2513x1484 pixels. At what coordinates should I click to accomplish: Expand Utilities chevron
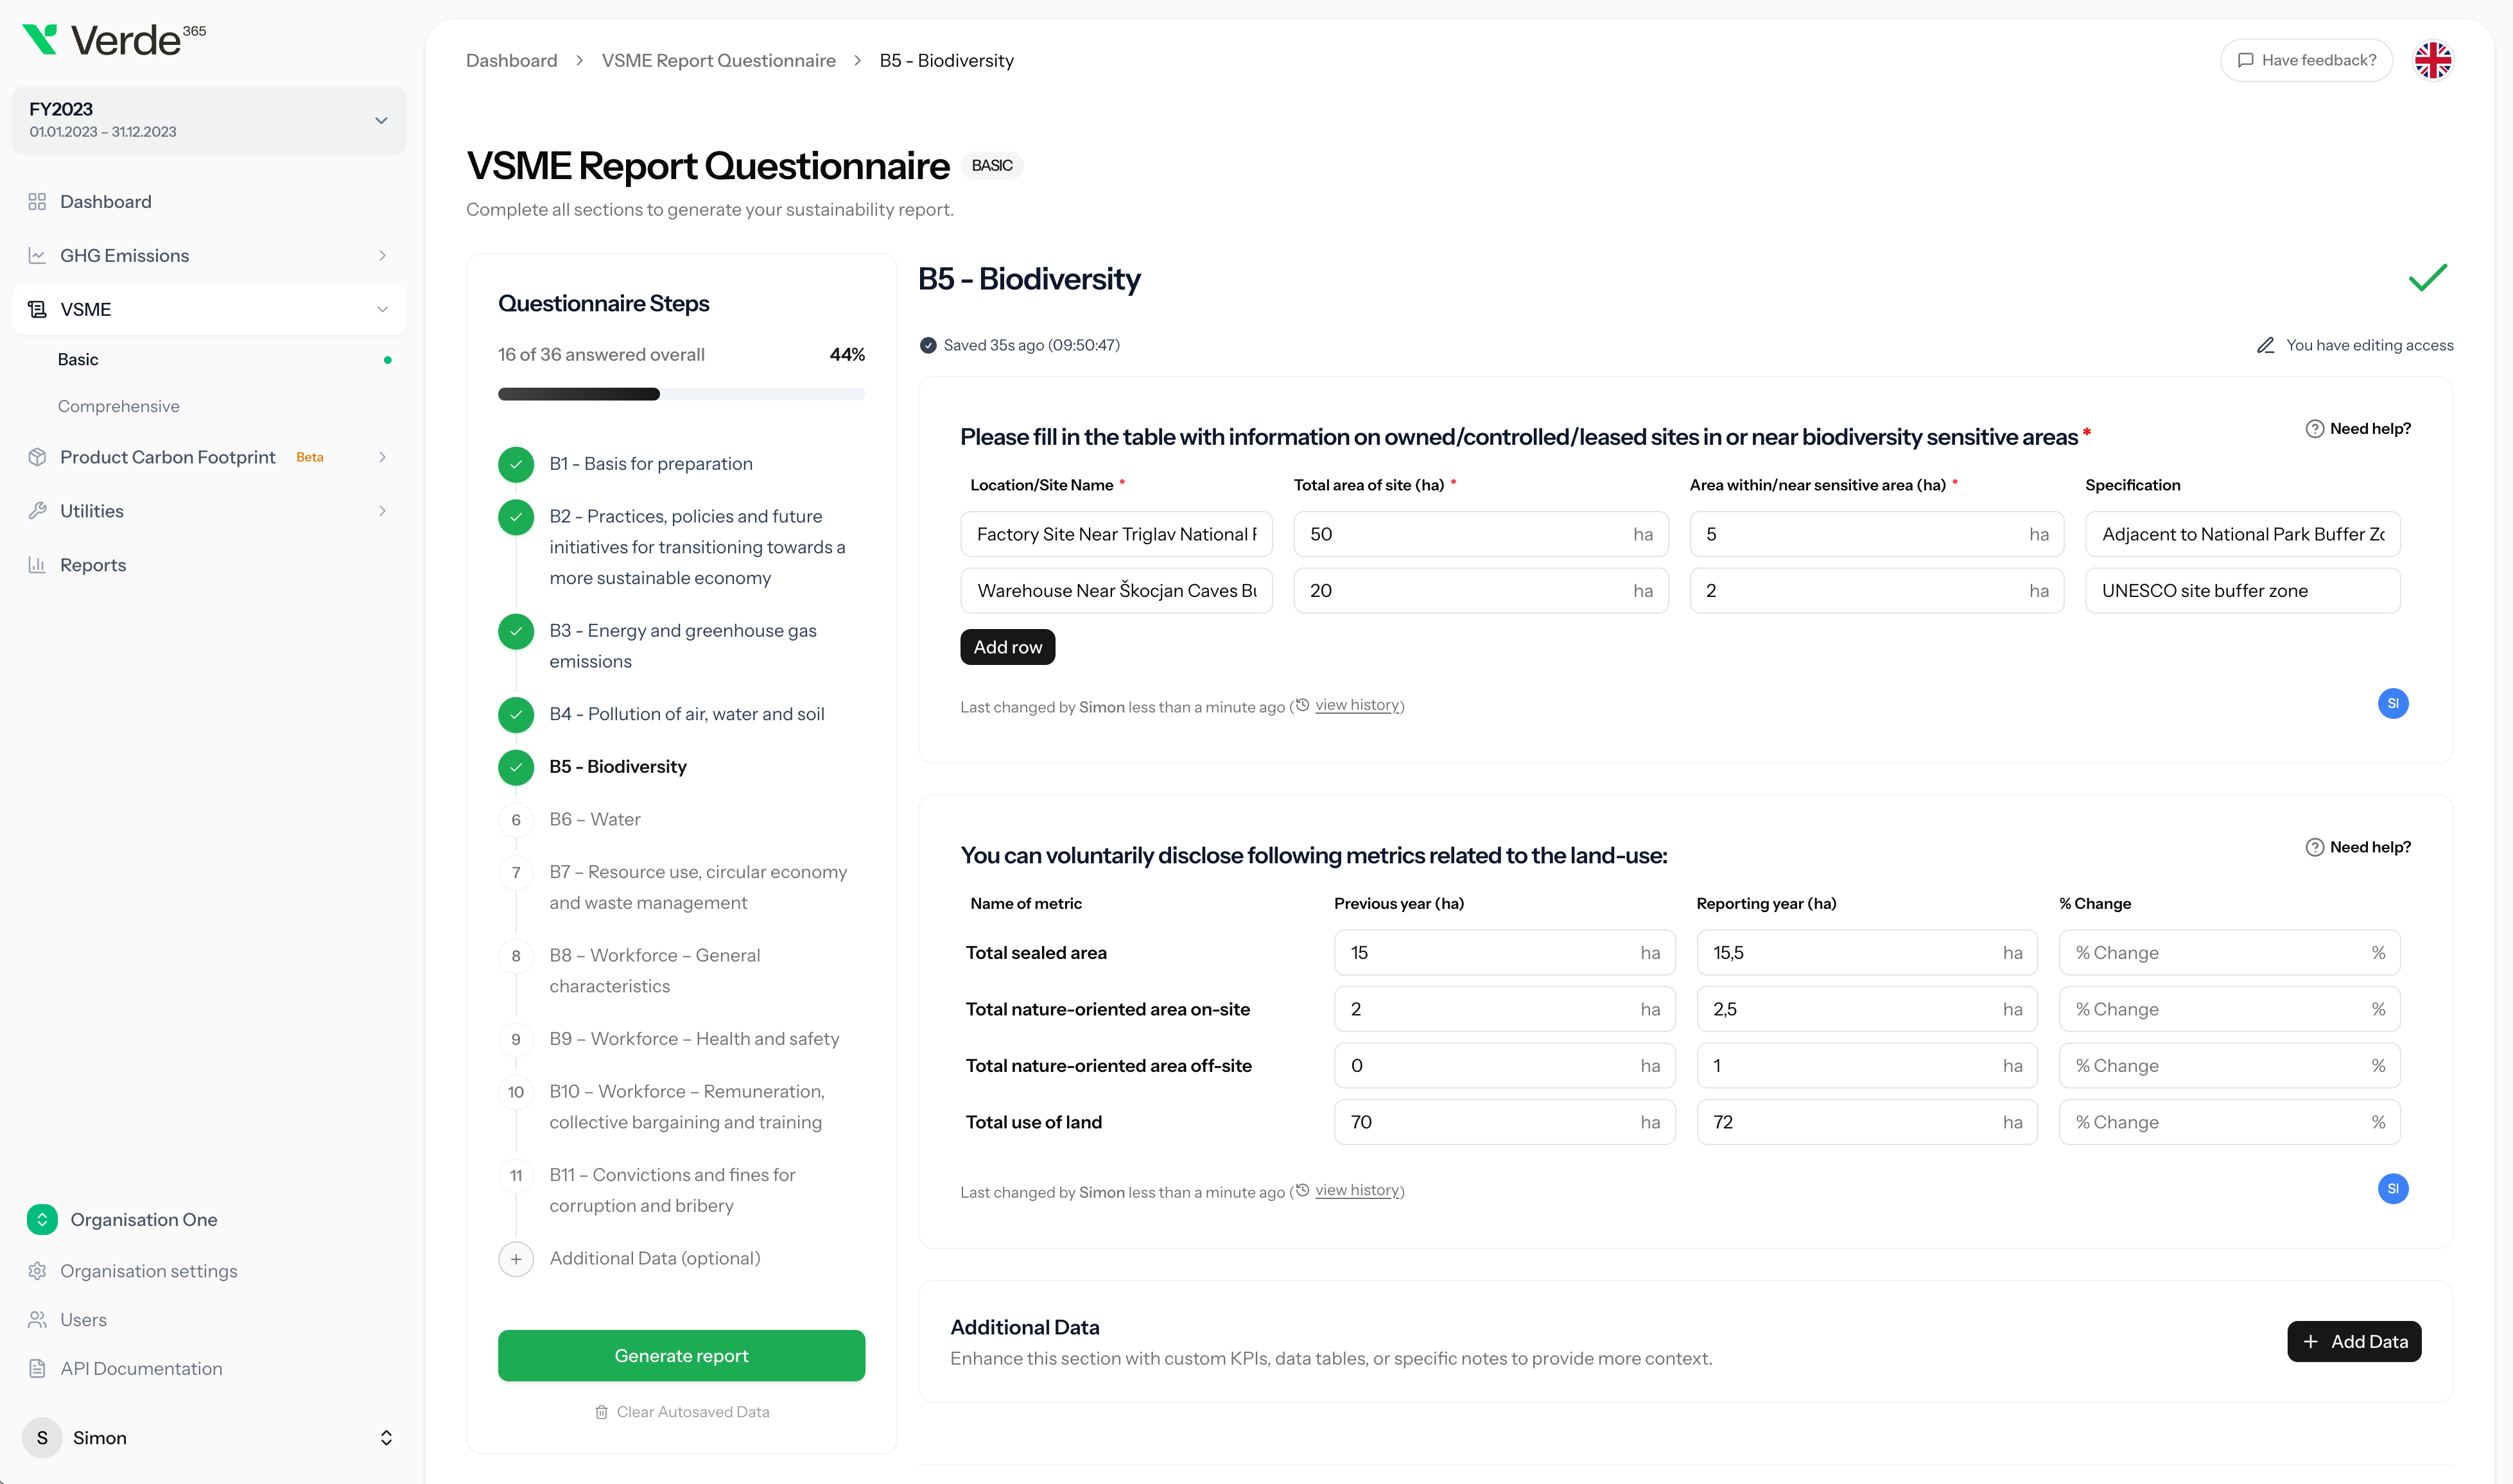pyautogui.click(x=382, y=511)
